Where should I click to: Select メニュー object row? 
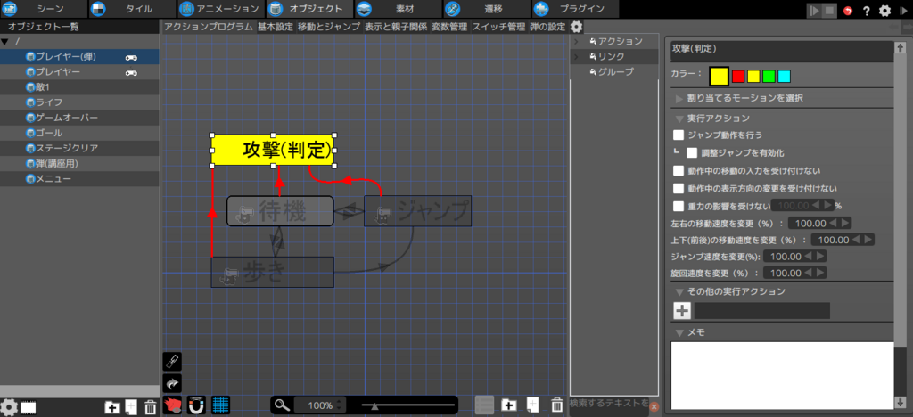79,178
